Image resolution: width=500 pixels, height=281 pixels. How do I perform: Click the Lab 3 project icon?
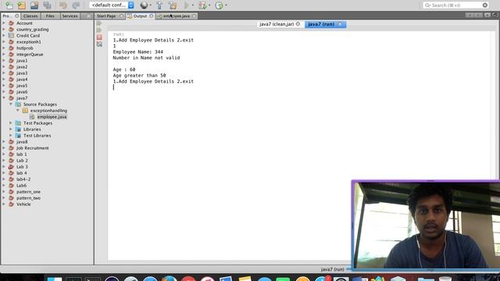pyautogui.click(x=11, y=166)
